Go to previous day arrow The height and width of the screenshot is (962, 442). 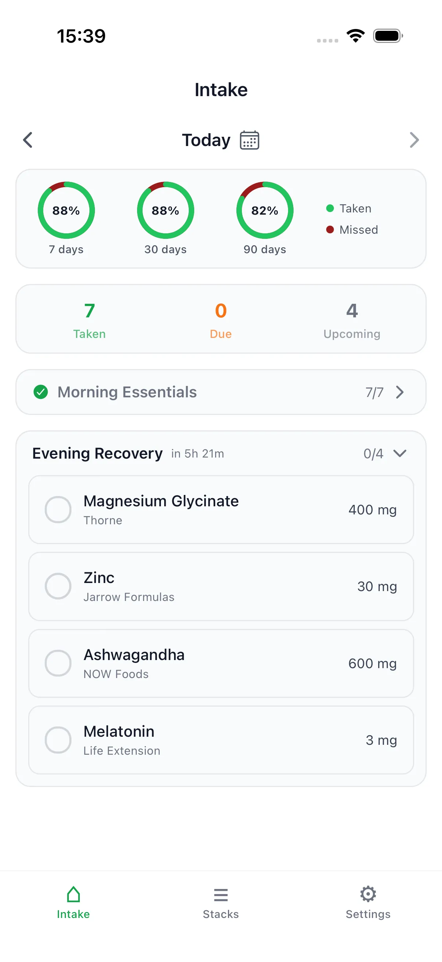pyautogui.click(x=28, y=140)
